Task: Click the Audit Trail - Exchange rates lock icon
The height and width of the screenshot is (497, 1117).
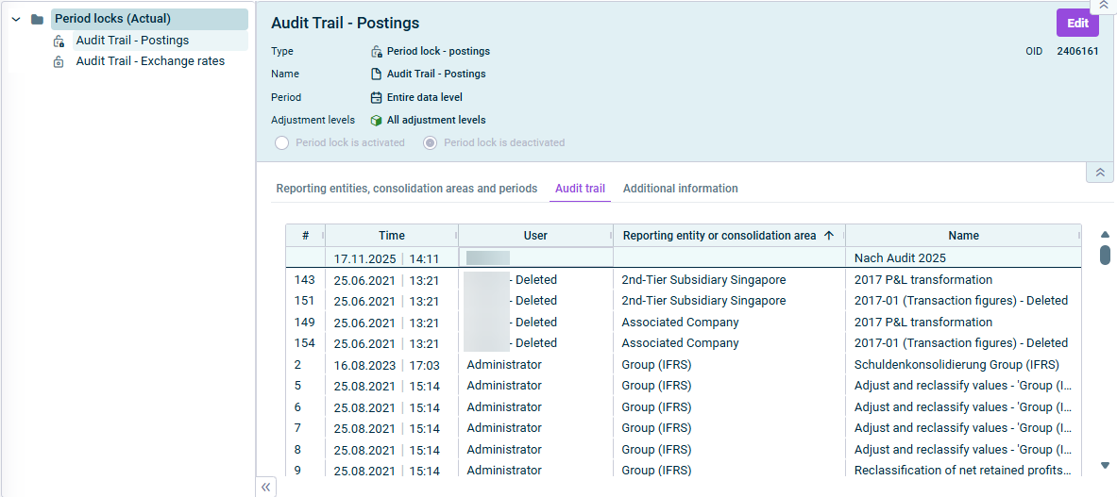Action: click(59, 62)
